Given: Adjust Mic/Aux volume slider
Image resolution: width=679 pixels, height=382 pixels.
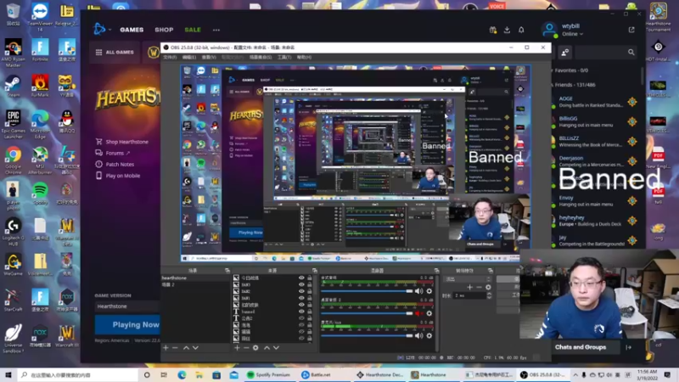Looking at the screenshot, I should [367, 335].
